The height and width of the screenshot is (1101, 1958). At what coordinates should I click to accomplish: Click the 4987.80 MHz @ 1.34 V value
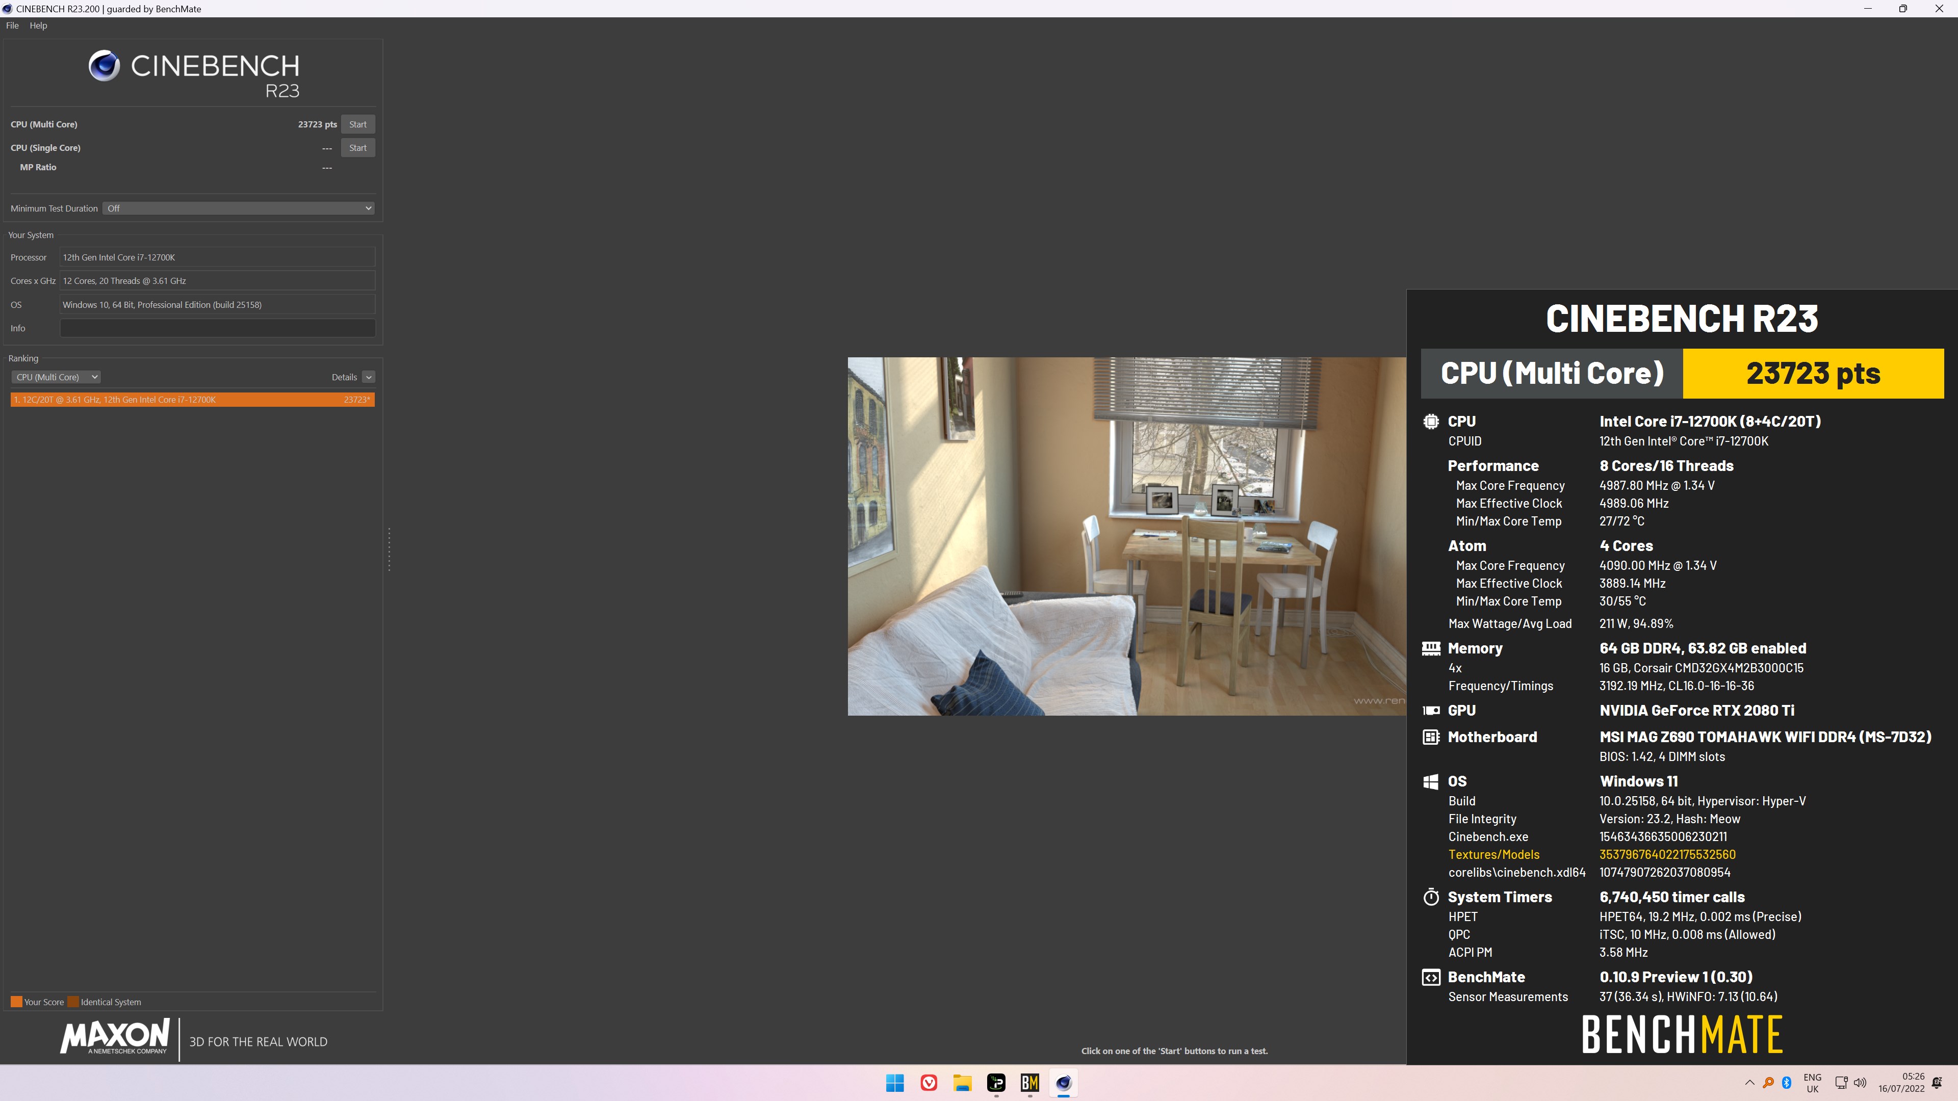(x=1656, y=486)
